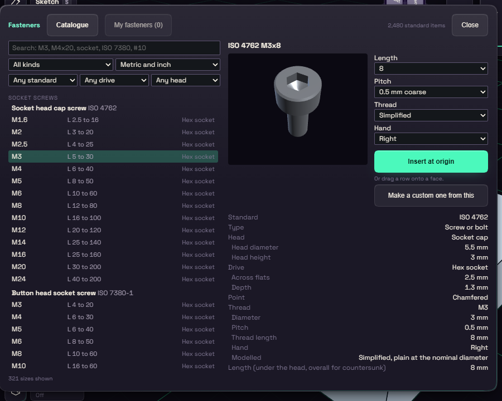Click the ISO 4762 M3x8 title
The width and height of the screenshot is (502, 401).
[x=254, y=46]
